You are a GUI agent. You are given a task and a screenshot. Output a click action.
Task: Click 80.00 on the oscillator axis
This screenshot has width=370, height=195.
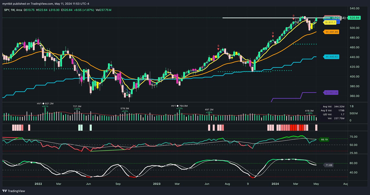point(353,163)
